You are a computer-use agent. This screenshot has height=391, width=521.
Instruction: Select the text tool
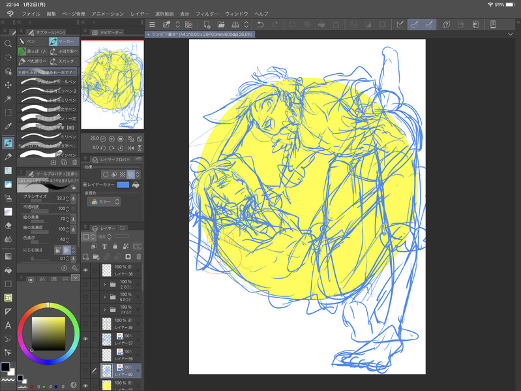8,325
